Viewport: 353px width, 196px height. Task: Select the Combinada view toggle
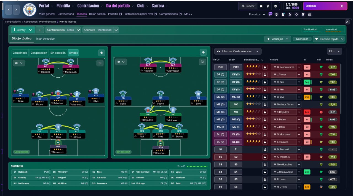pyautogui.click(x=20, y=53)
